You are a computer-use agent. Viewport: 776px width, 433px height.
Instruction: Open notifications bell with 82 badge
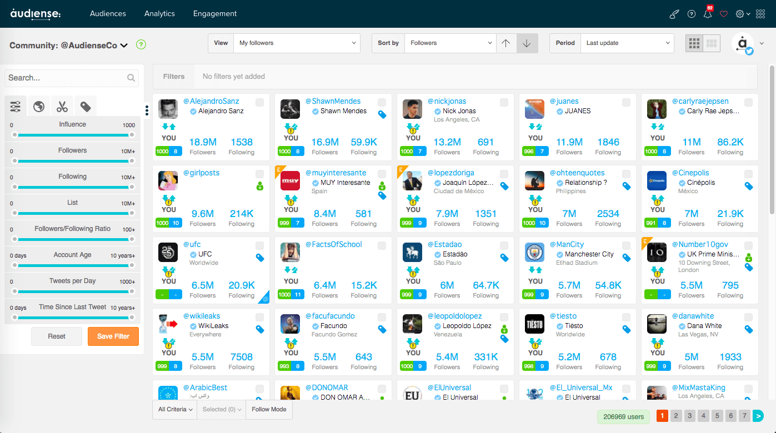708,13
